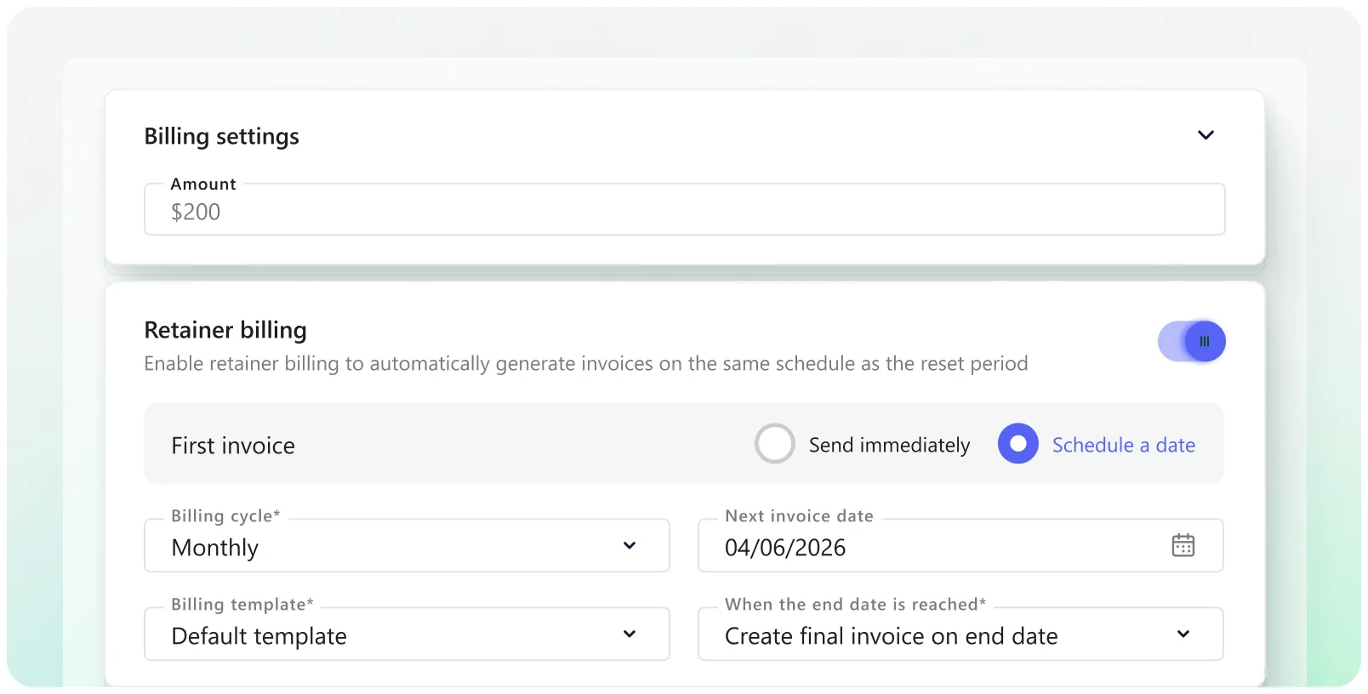This screenshot has width=1368, height=694.
Task: Click the chevron arrow in Billing template field
Action: click(630, 634)
